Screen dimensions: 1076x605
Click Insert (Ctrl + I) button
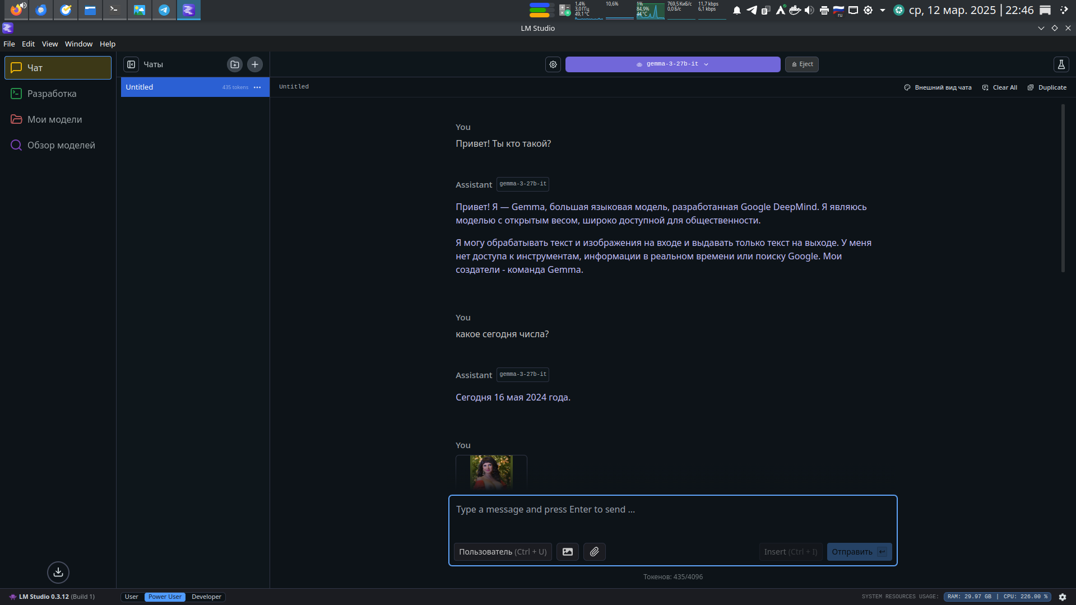coord(791,552)
